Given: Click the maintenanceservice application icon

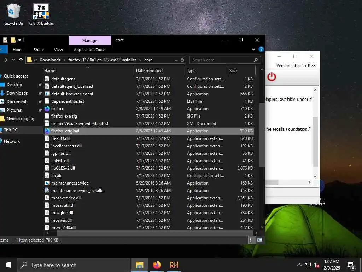Looking at the screenshot, I should pyautogui.click(x=47, y=183).
